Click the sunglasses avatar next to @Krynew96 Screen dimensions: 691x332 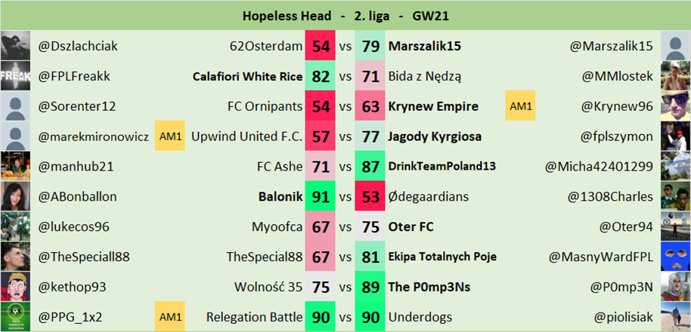tap(675, 106)
